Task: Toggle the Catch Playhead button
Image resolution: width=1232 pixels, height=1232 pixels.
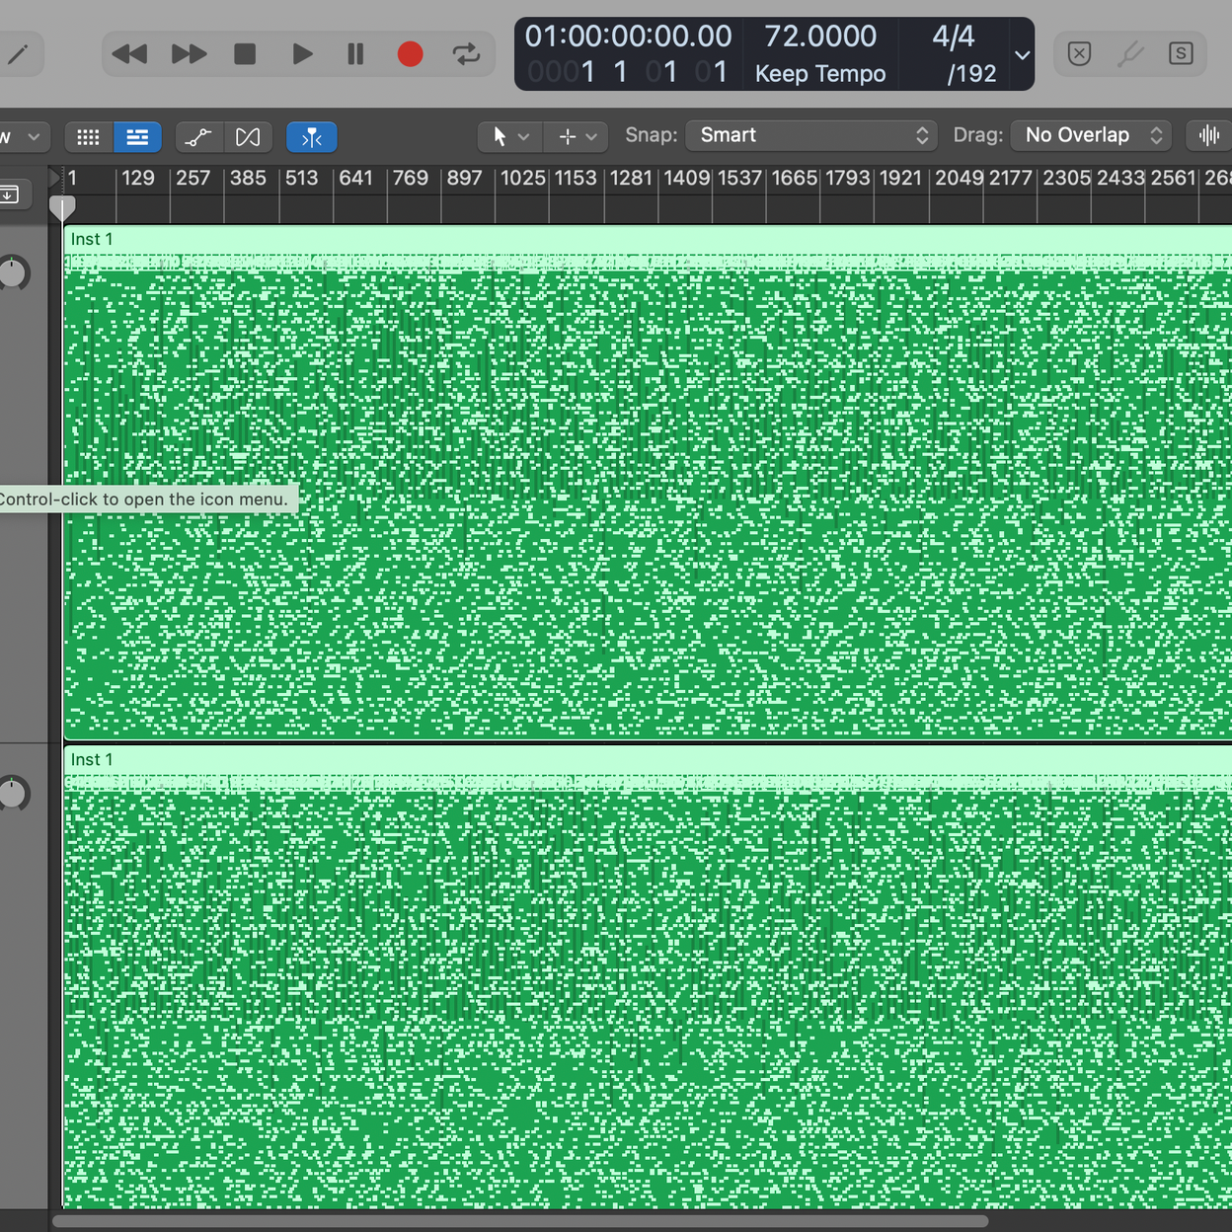Action: pyautogui.click(x=311, y=137)
